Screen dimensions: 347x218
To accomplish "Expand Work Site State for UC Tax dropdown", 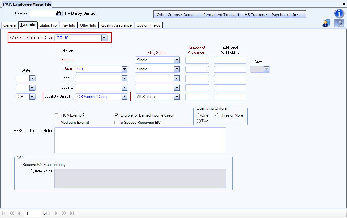I will pyautogui.click(x=104, y=38).
